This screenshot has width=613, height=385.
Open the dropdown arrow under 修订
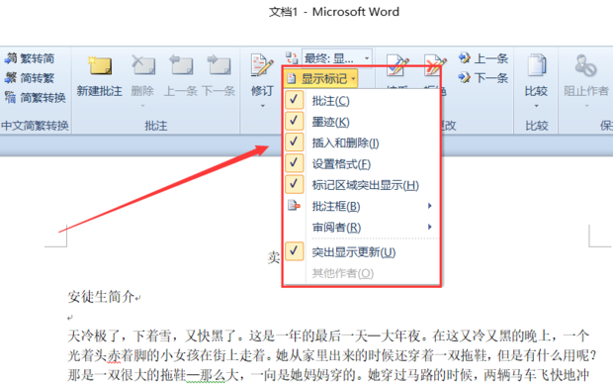coord(262,106)
